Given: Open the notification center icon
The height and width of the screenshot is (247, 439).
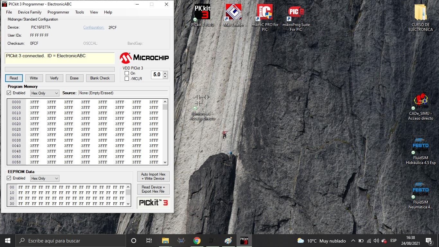Looking at the screenshot, I should 429,241.
